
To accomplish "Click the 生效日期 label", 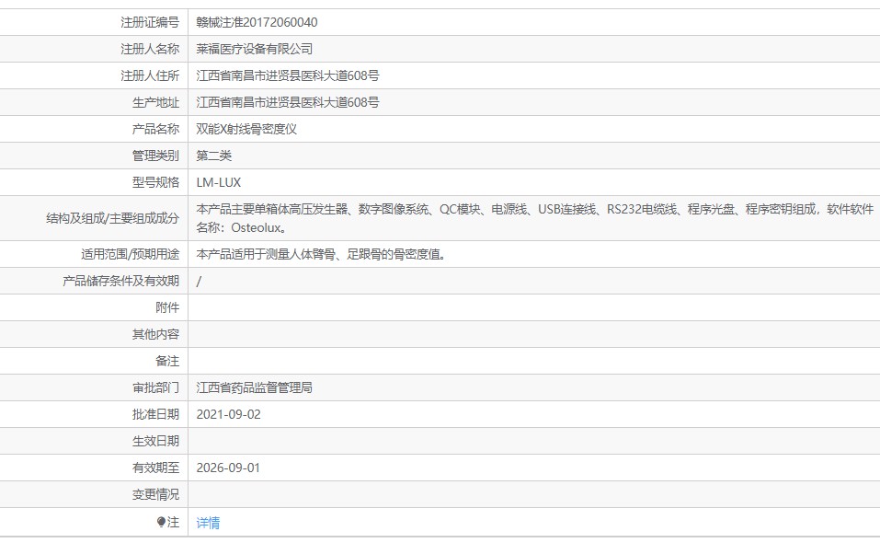I will (x=155, y=442).
